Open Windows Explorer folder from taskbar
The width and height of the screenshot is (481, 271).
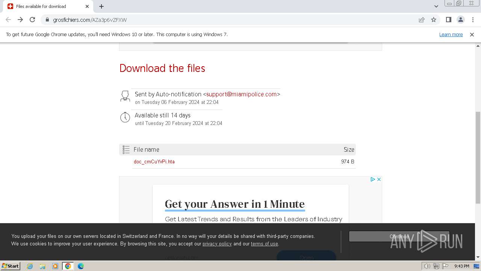click(x=42, y=266)
